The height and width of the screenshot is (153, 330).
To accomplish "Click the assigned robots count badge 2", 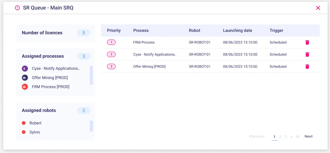I will coord(84,110).
